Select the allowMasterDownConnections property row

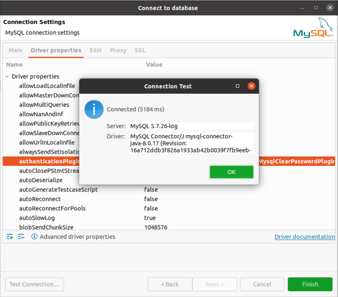(x=49, y=95)
